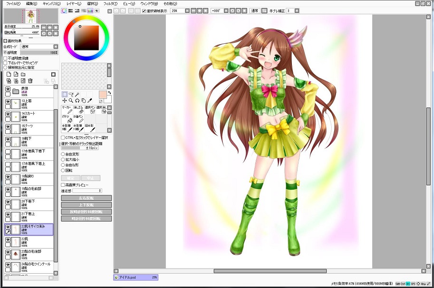The image size is (434, 288).
Task: Open the フィルタ menu
Action: [x=110, y=3]
